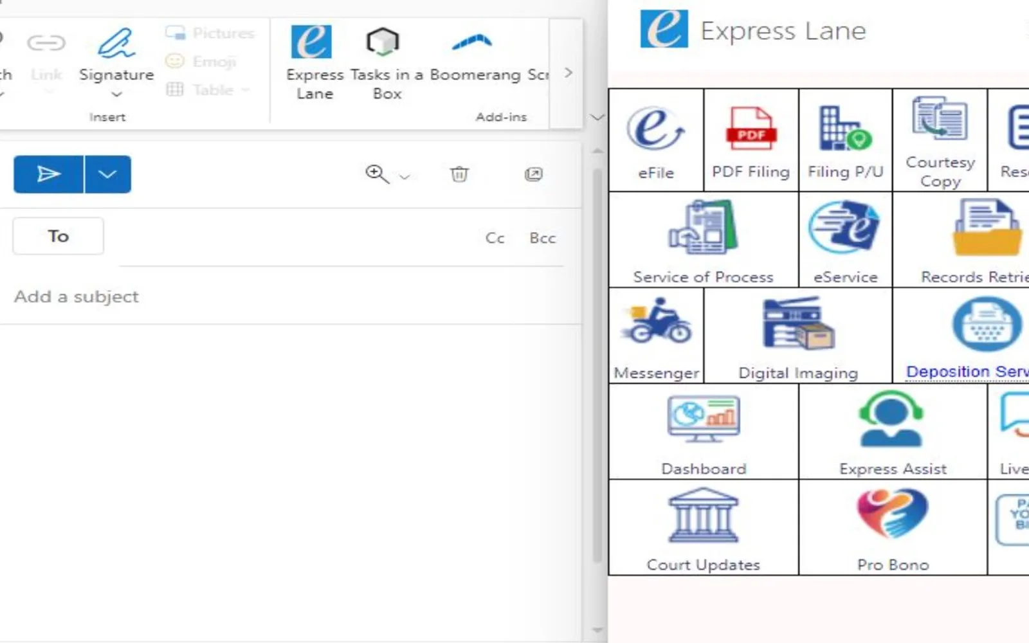Open the eService tile
This screenshot has width=1029, height=643.
point(845,240)
